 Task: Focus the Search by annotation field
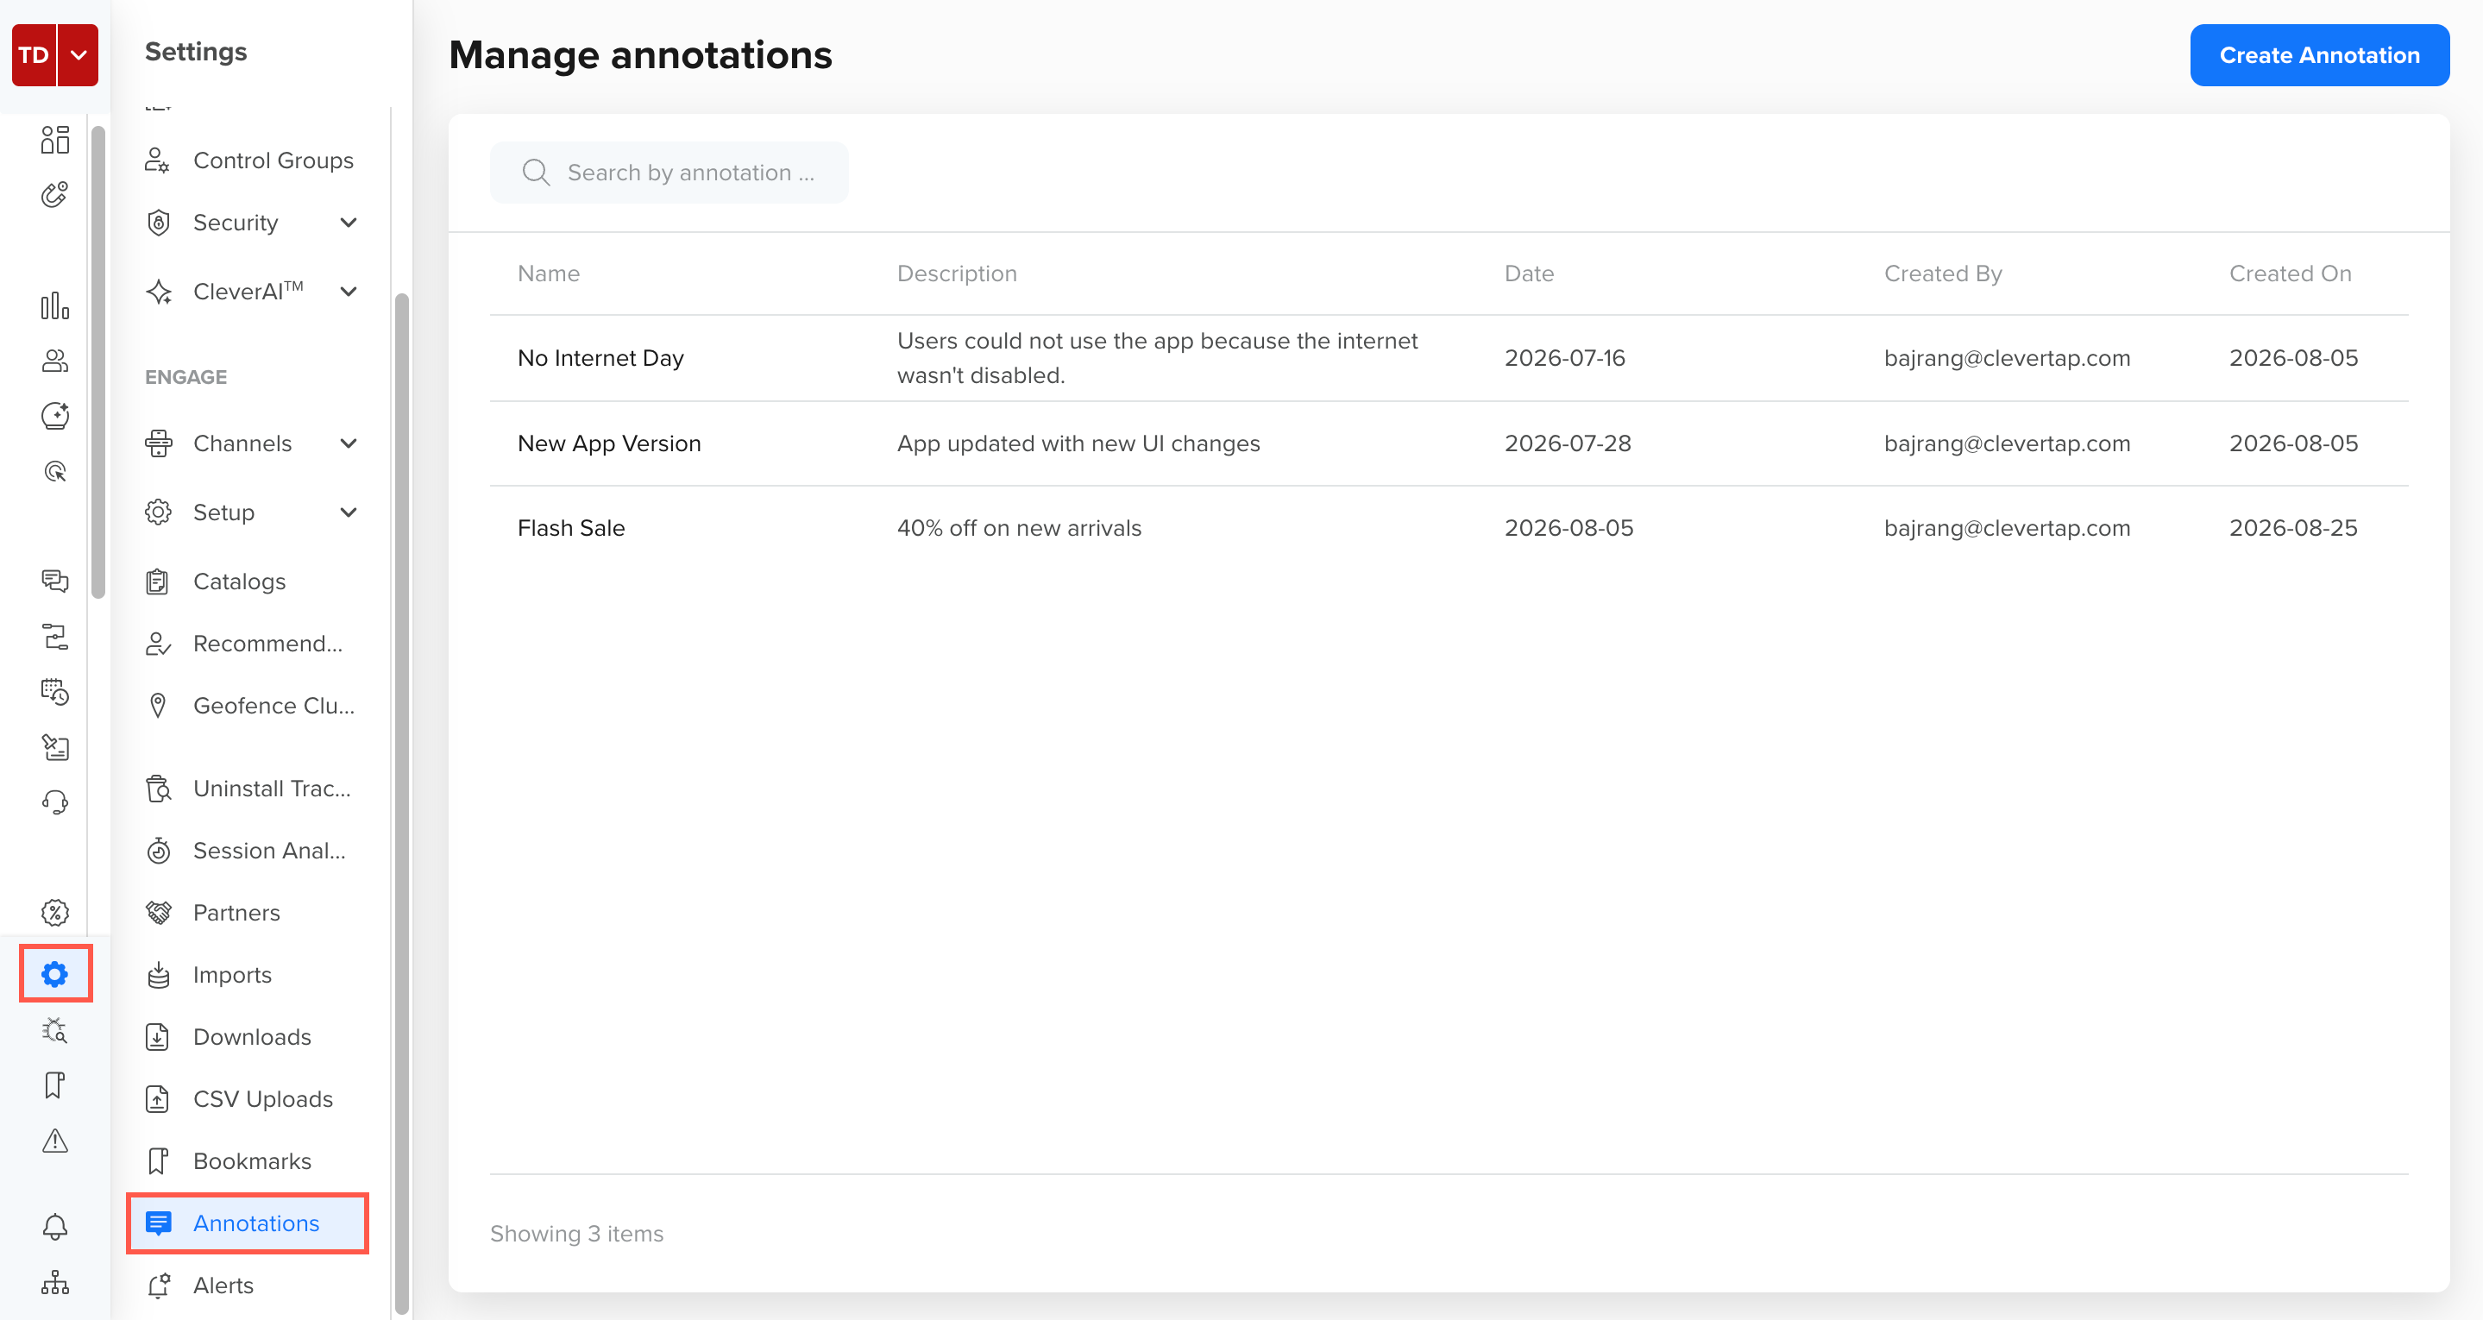[x=669, y=173]
